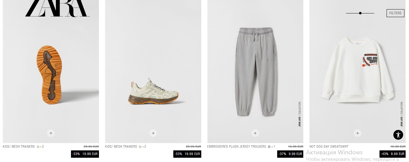Click the ZARA logo
The height and width of the screenshot is (162, 409).
tap(57, 8)
